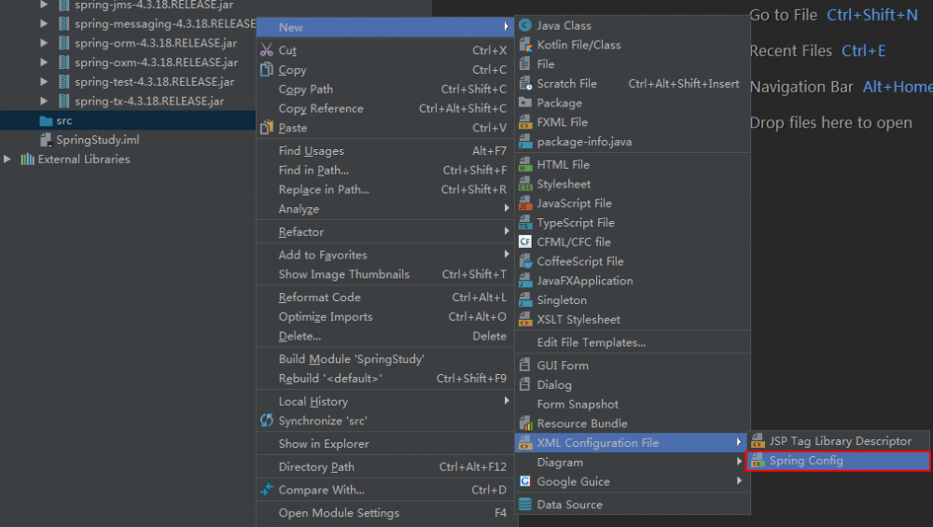This screenshot has height=527, width=933.
Task: Click the Google Guice icon
Action: 525,481
